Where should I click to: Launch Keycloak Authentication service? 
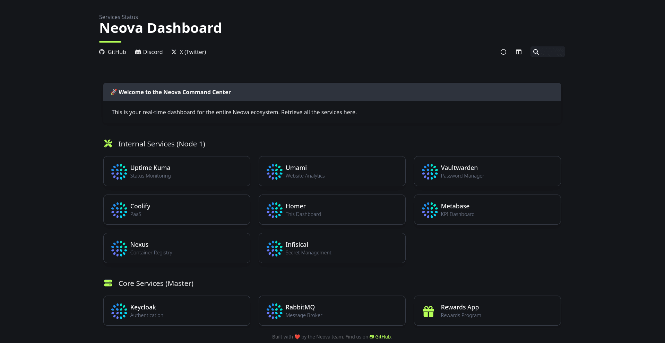(x=176, y=311)
